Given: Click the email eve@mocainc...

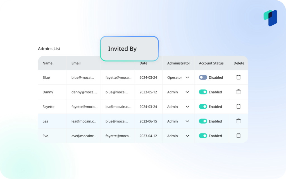Looking at the screenshot, I should pos(84,136).
